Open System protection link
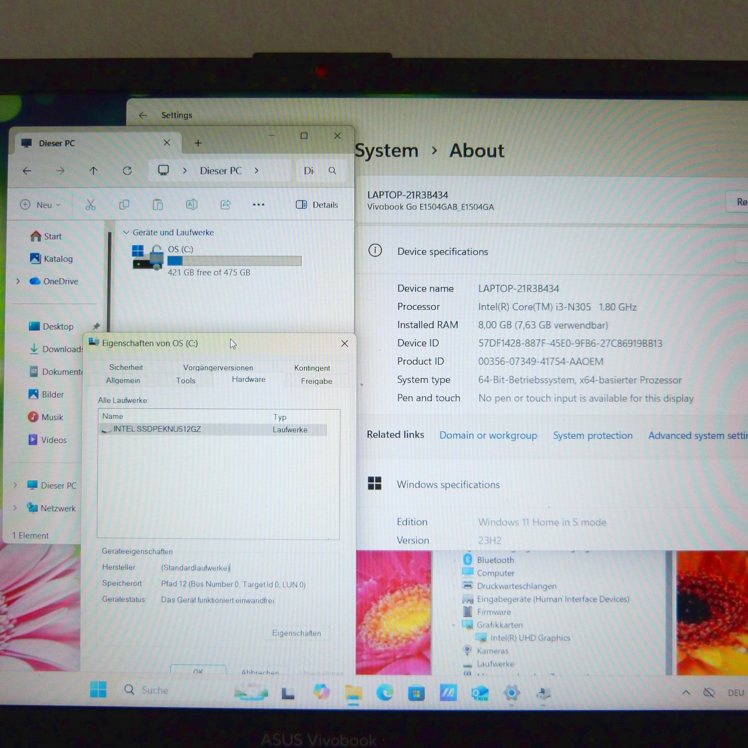Viewport: 748px width, 748px height. (593, 435)
